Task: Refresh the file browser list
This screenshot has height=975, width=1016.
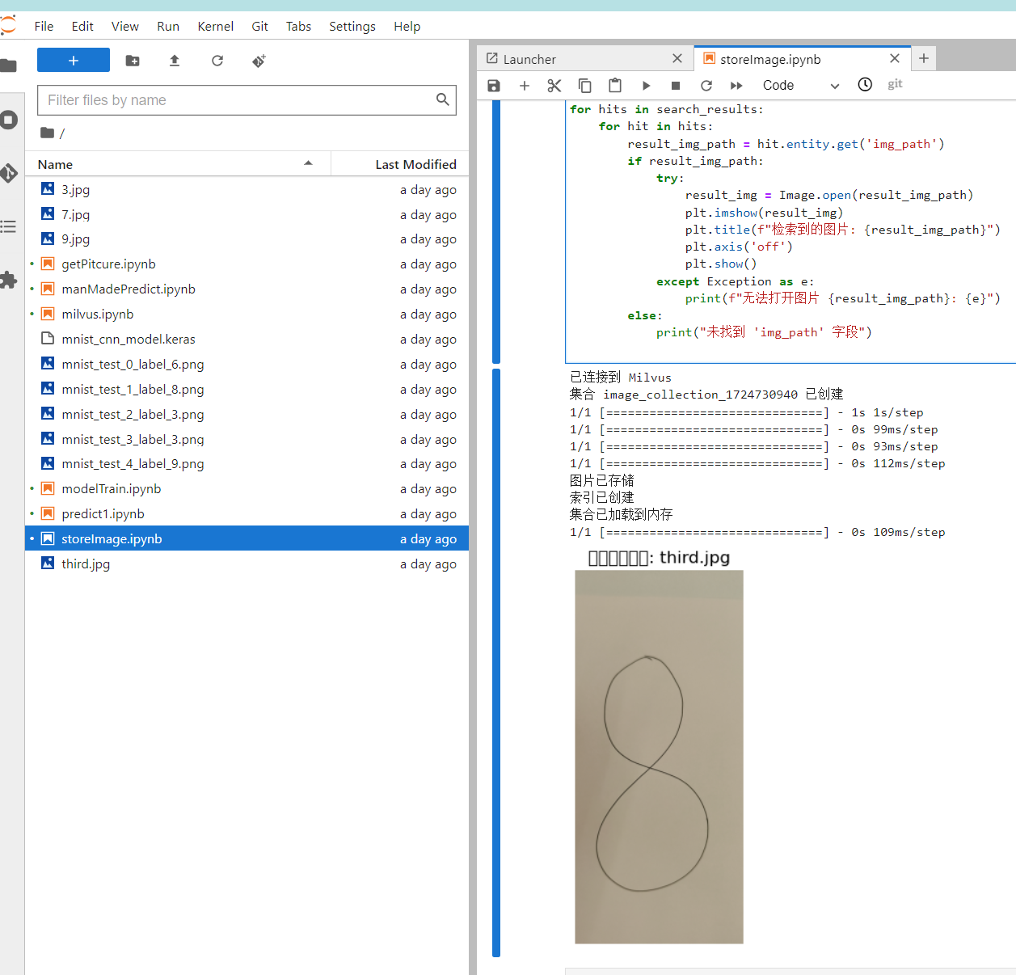Action: coord(217,61)
